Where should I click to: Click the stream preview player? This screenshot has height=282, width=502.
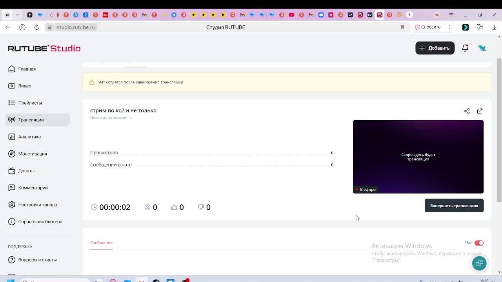(x=418, y=157)
